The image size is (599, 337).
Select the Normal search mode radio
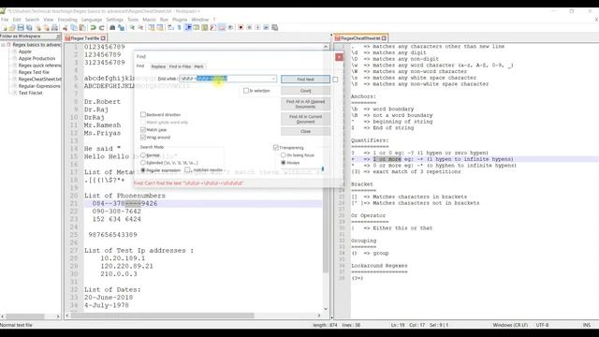(143, 155)
